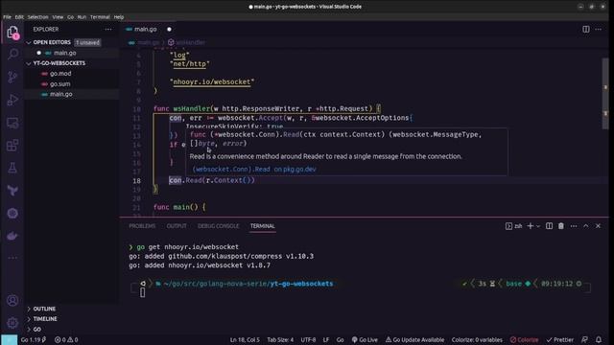Open the Terminal menu
Image resolution: width=614 pixels, height=345 pixels.
[x=100, y=17]
